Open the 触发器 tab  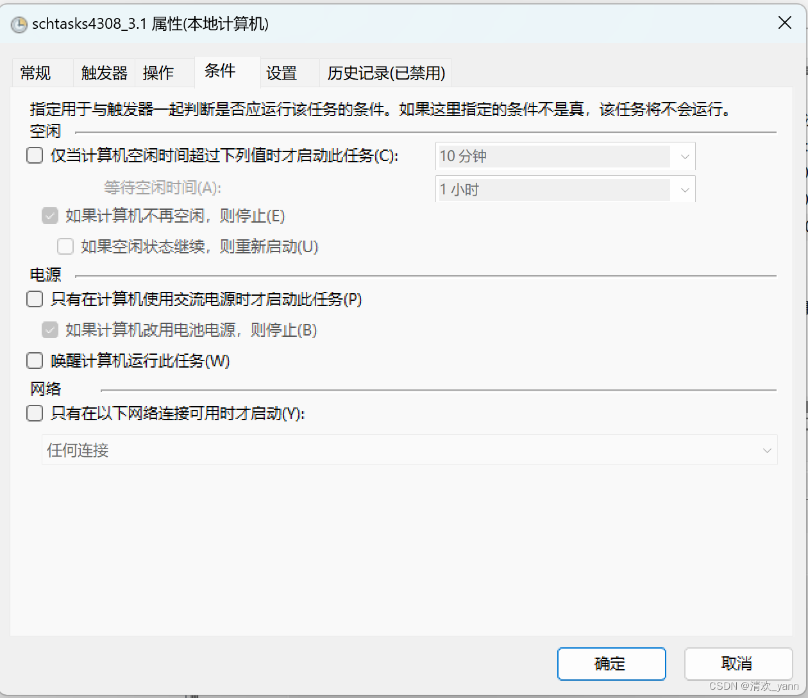coord(104,73)
